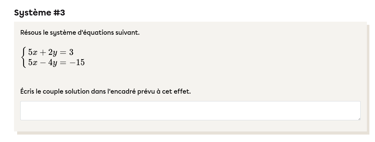This screenshot has width=375, height=142.
Task: Grab the answer box resize handle
Action: click(x=359, y=118)
